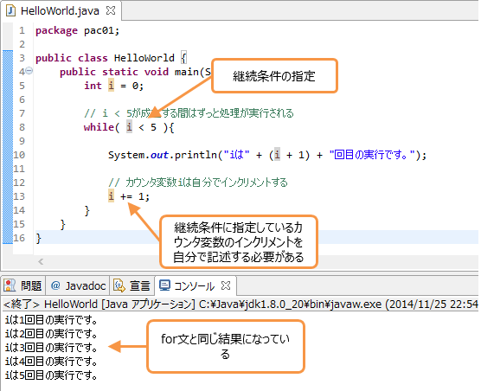Select the HelloWorld.java editor tab

(x=61, y=10)
